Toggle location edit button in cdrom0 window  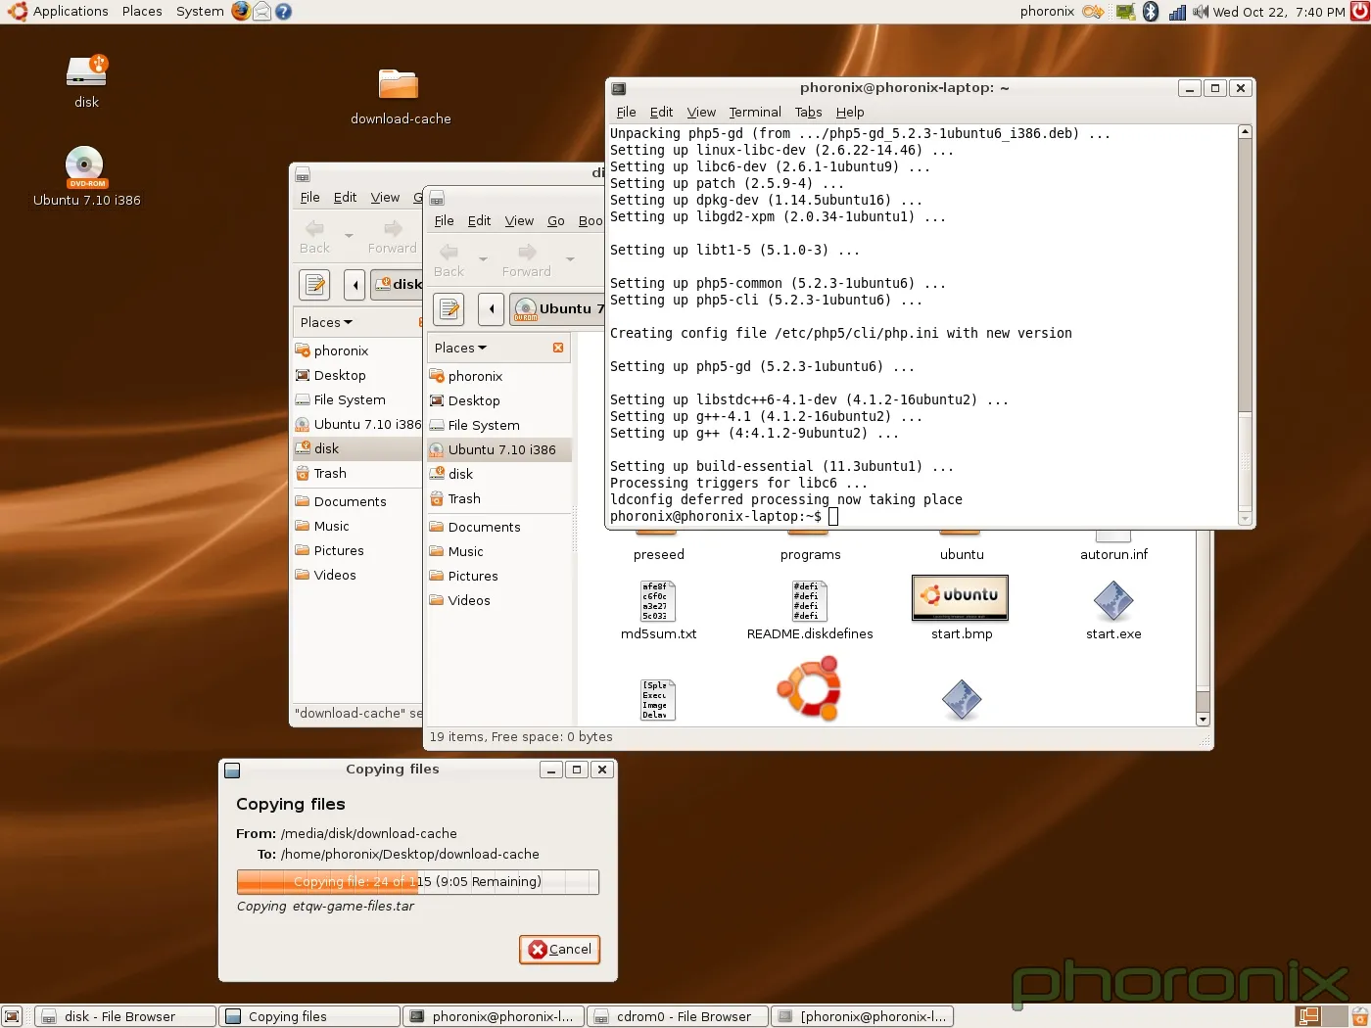pos(449,309)
